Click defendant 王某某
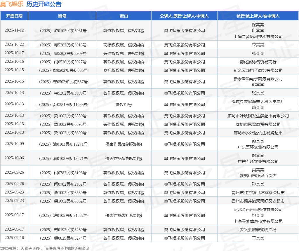 (258, 238)
